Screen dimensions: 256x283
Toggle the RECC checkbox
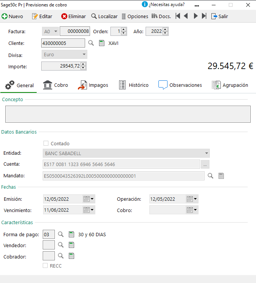pyautogui.click(x=45, y=266)
